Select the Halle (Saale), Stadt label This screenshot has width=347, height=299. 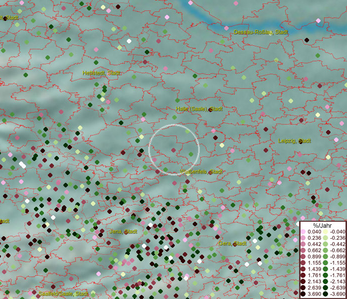point(199,109)
